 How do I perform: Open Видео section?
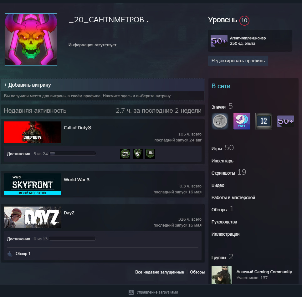(x=218, y=185)
